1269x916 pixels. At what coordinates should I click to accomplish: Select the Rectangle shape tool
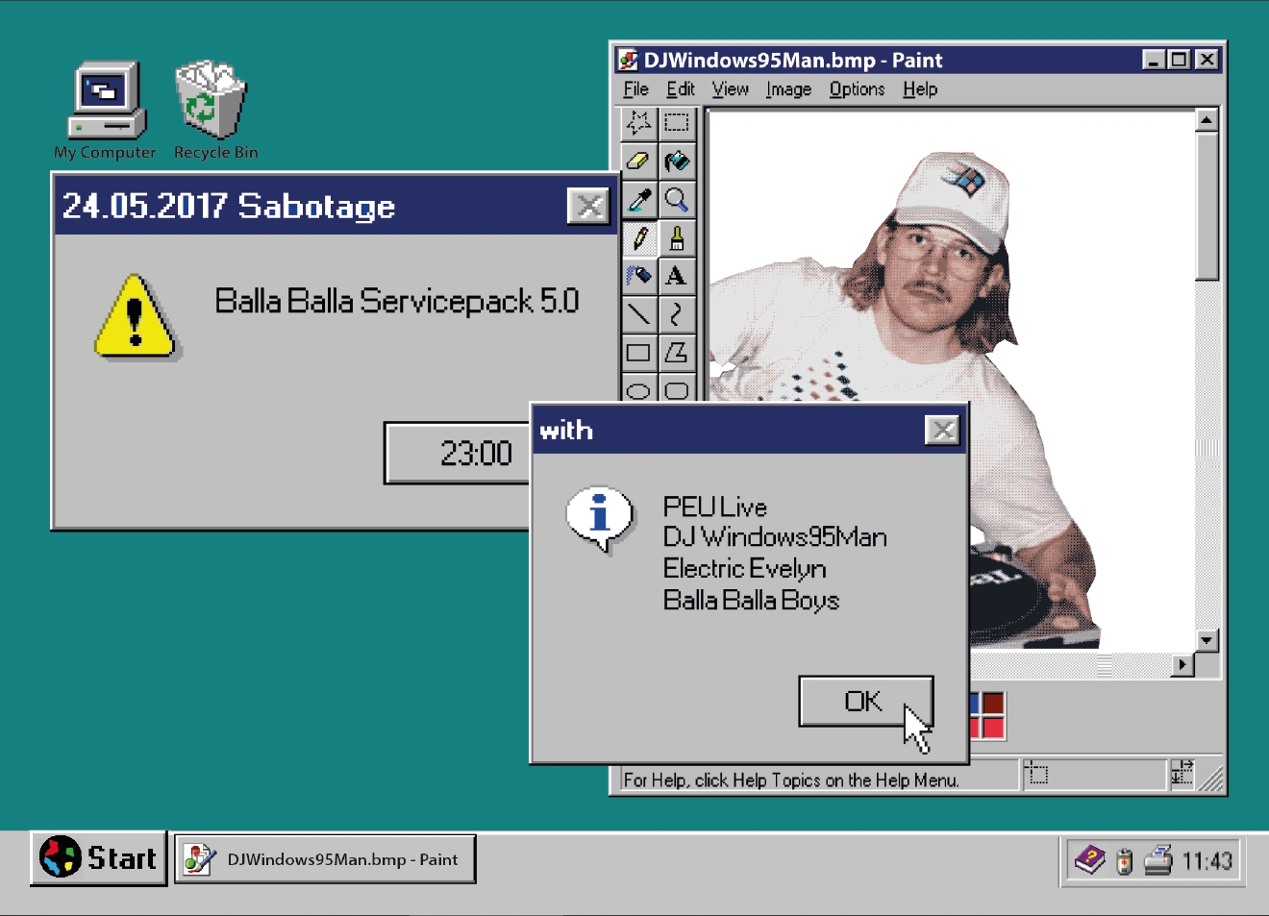(639, 353)
